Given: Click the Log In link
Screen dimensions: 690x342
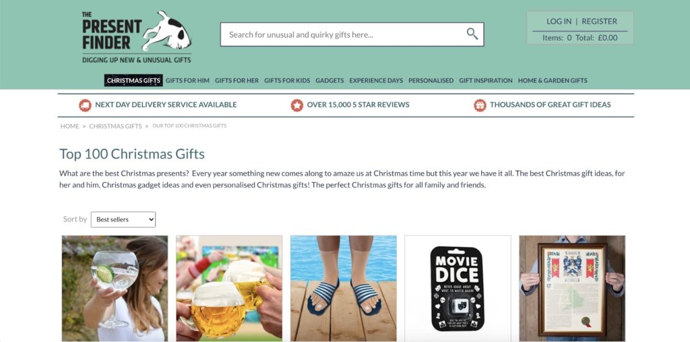Looking at the screenshot, I should point(559,21).
